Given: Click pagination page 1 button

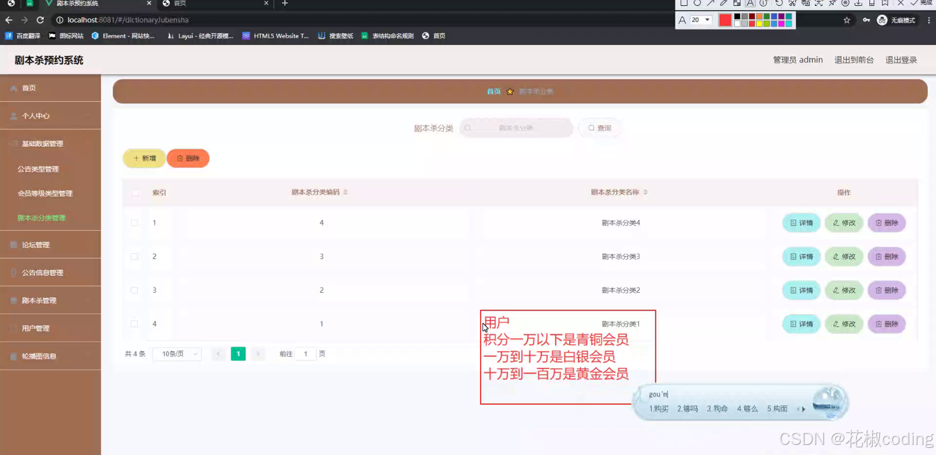Looking at the screenshot, I should coord(238,354).
